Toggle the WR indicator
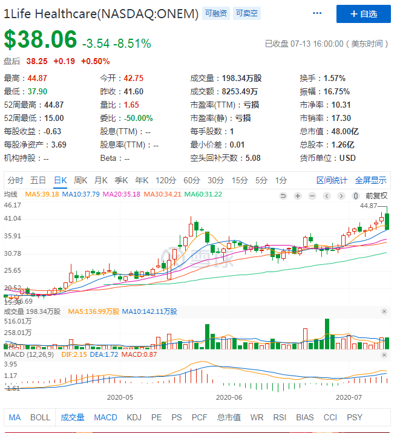 pos(257,417)
